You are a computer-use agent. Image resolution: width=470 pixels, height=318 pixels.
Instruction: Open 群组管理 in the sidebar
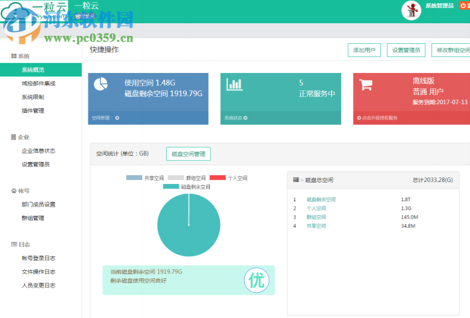point(33,218)
